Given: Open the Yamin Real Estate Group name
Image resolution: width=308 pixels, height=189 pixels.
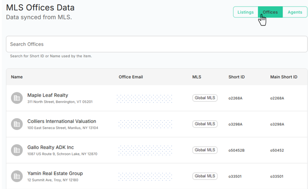Looking at the screenshot, I should click(x=55, y=173).
